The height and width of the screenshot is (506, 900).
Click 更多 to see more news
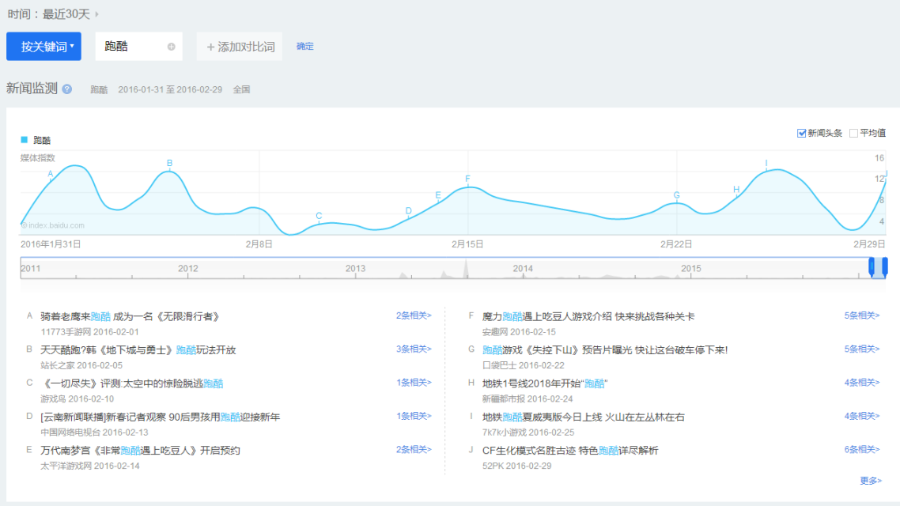coord(870,481)
